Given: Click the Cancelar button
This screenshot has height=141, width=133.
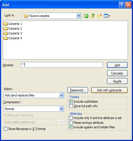Looking at the screenshot, I should 117,73.
